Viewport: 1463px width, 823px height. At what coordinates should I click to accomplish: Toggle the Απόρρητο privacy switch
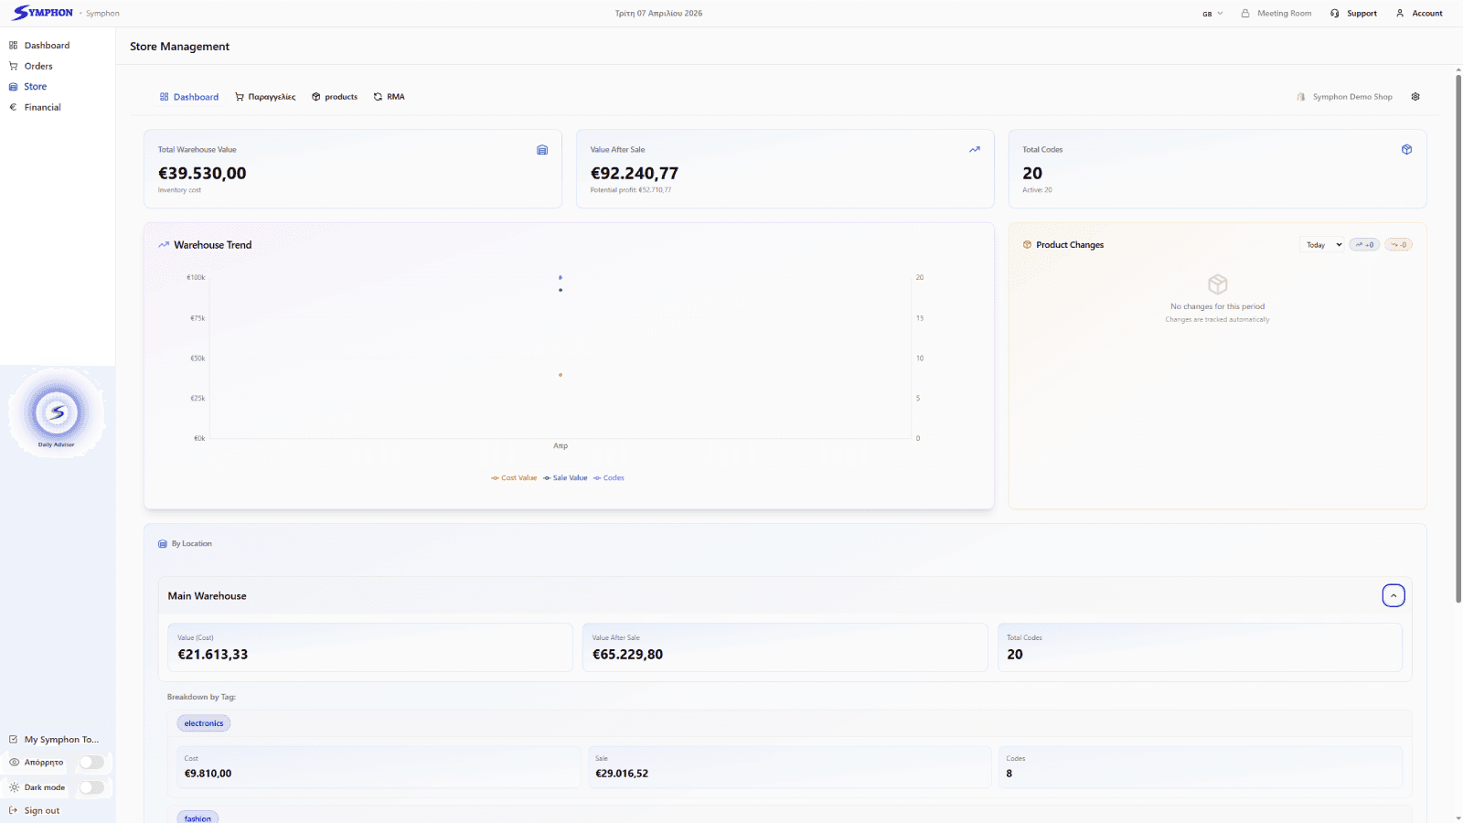91,762
